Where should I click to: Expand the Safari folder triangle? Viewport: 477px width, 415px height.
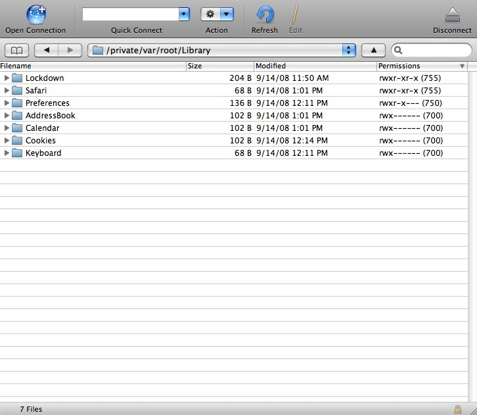(7, 90)
